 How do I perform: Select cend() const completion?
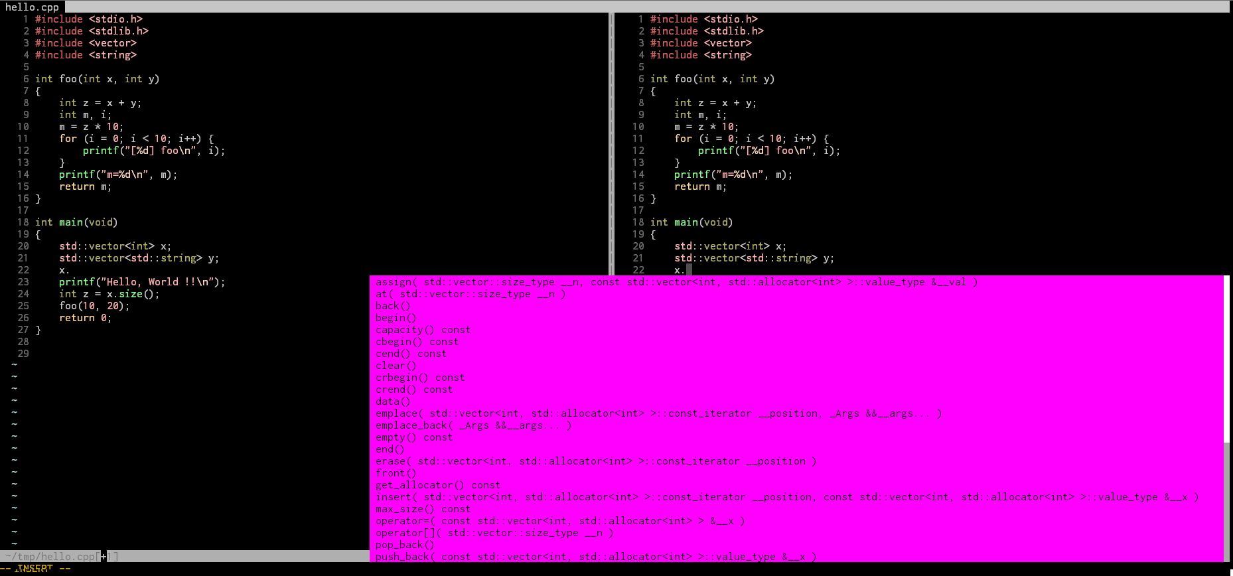[796, 354]
